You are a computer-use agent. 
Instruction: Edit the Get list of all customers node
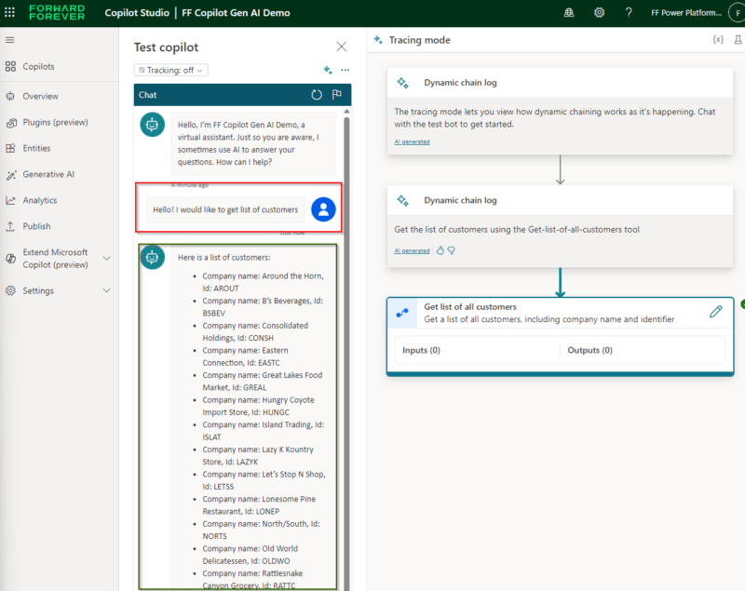pyautogui.click(x=715, y=313)
